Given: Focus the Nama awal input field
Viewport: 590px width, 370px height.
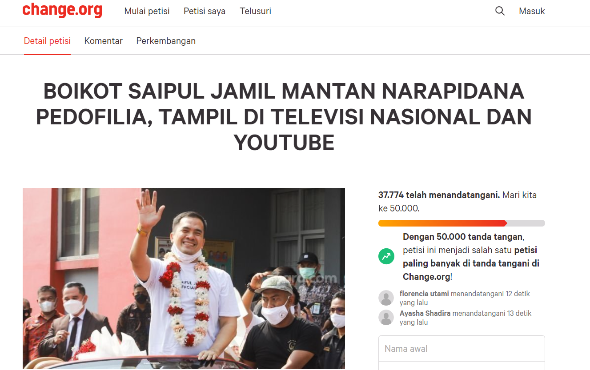Looking at the screenshot, I should coord(462,349).
